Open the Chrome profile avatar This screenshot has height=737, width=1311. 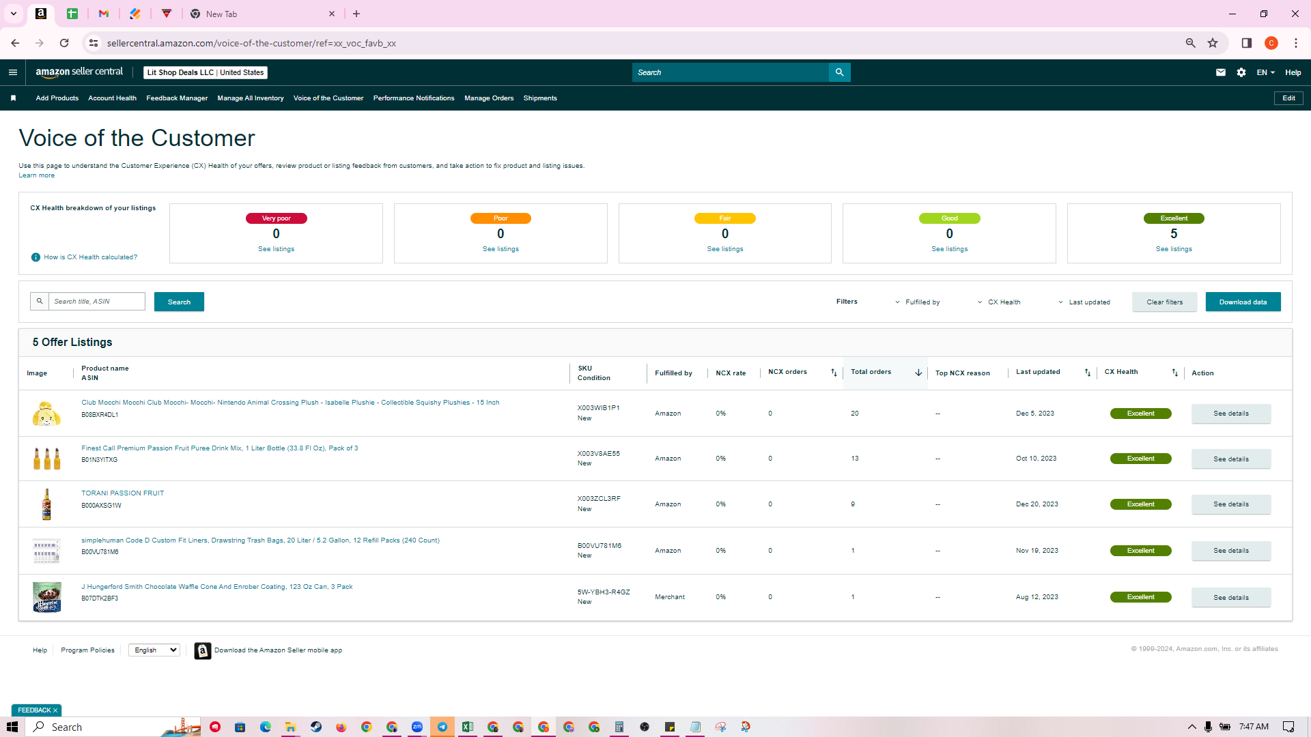1271,43
